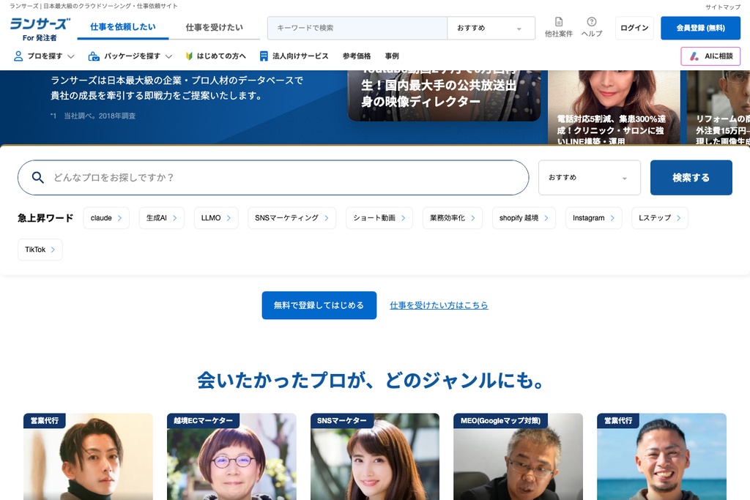The height and width of the screenshot is (500, 750).
Task: Click the building icon beside 法人向けサービス
Action: (x=264, y=56)
